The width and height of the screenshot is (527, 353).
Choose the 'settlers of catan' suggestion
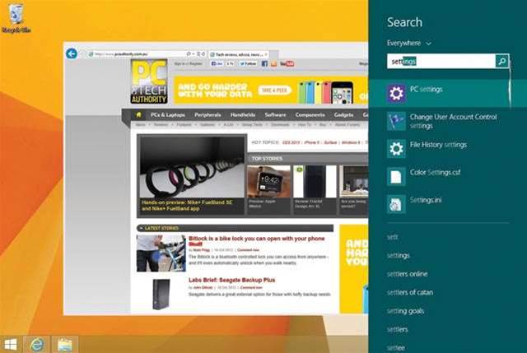coord(410,292)
